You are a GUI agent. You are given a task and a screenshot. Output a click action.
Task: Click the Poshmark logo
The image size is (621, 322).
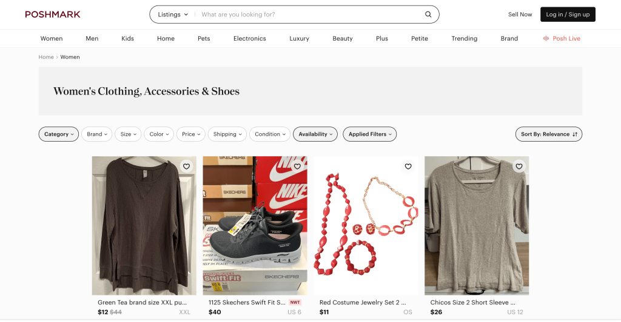[53, 14]
